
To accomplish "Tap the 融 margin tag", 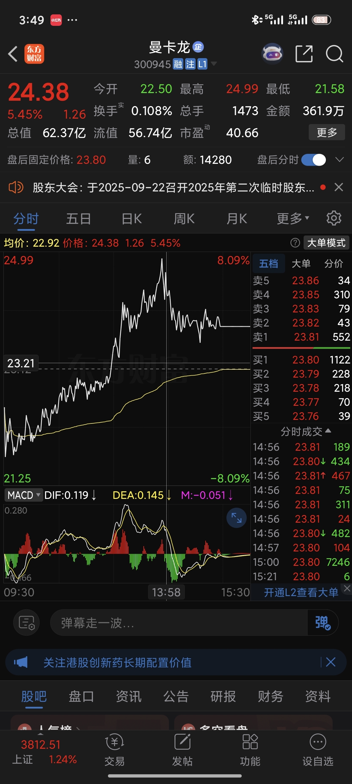I will point(178,64).
